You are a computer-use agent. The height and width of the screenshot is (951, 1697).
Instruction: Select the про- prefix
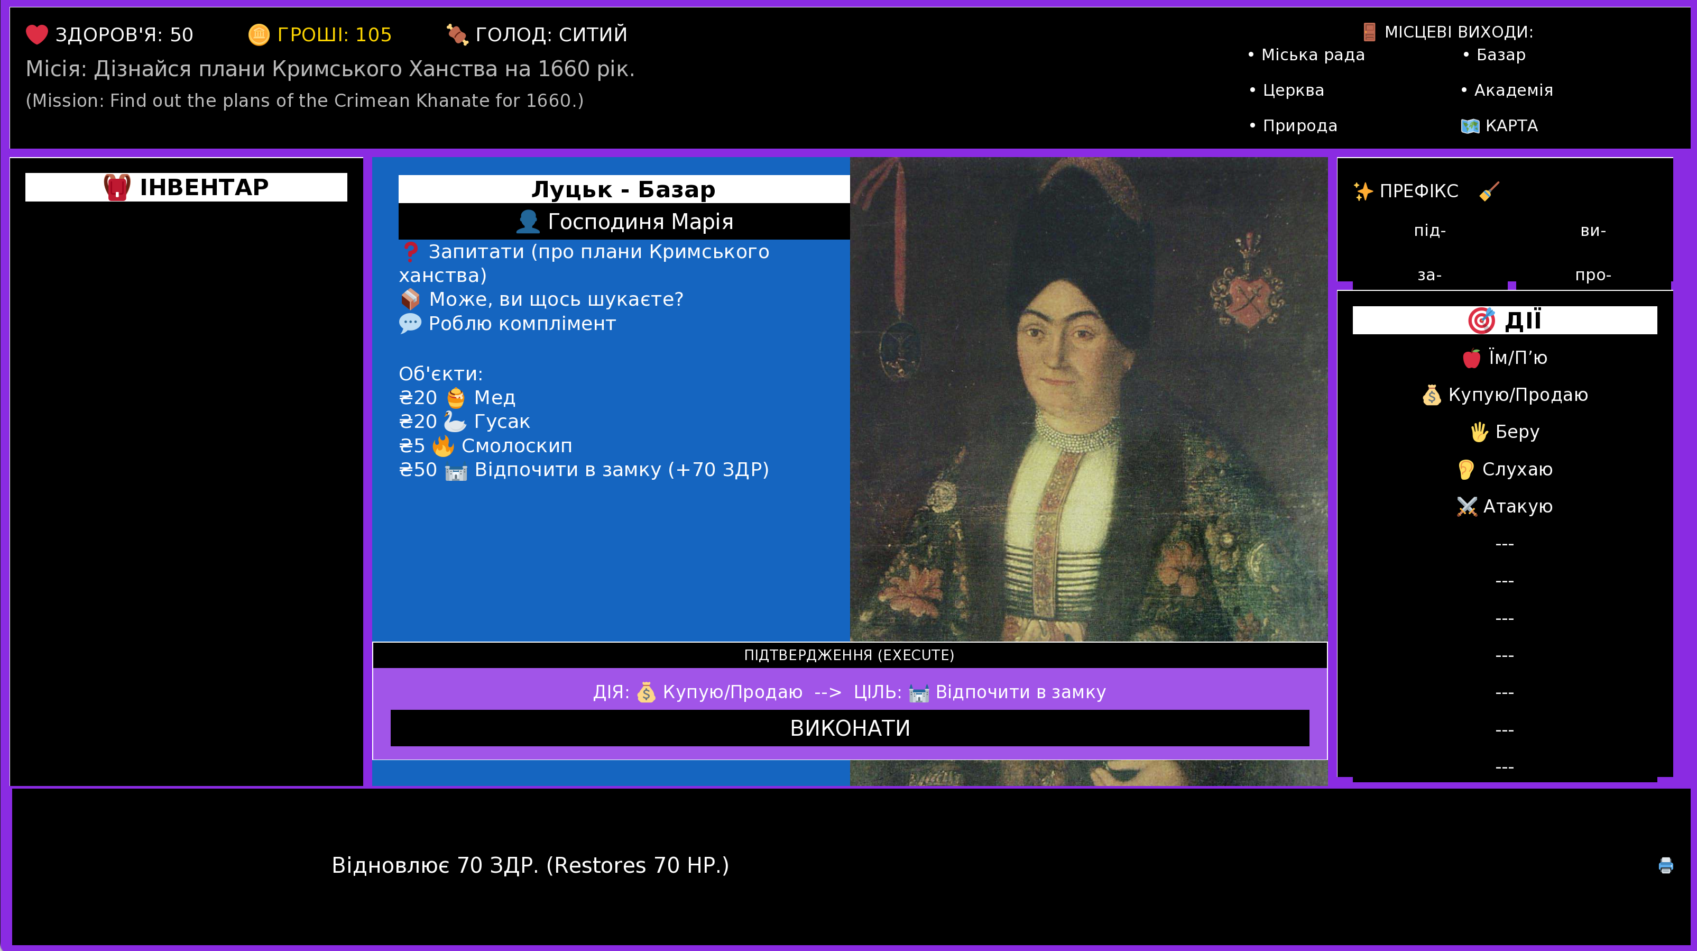pyautogui.click(x=1593, y=275)
